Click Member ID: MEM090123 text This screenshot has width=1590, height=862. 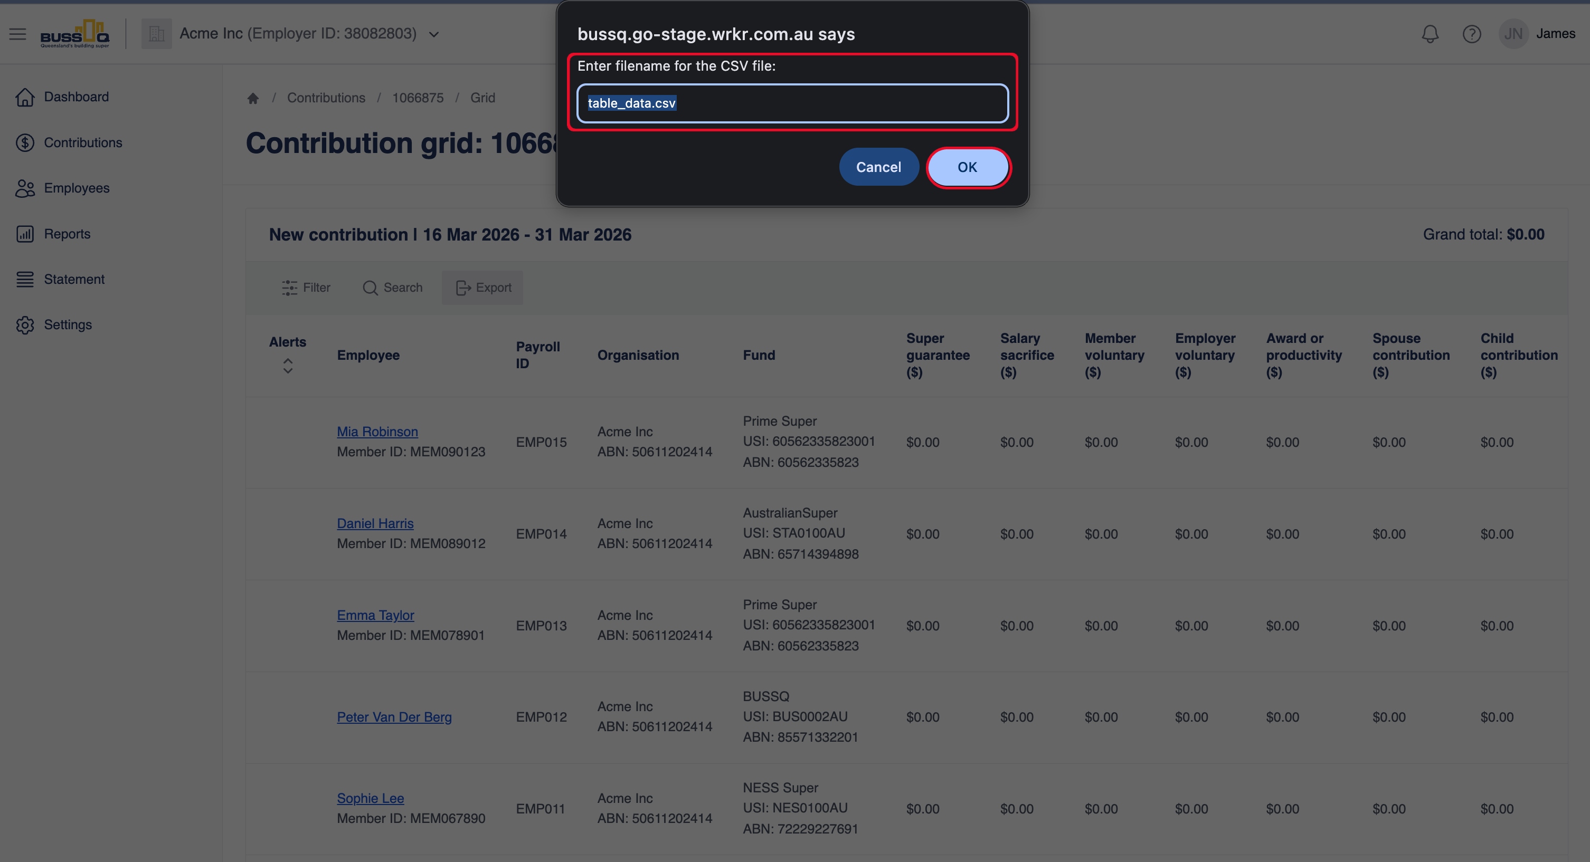point(411,452)
